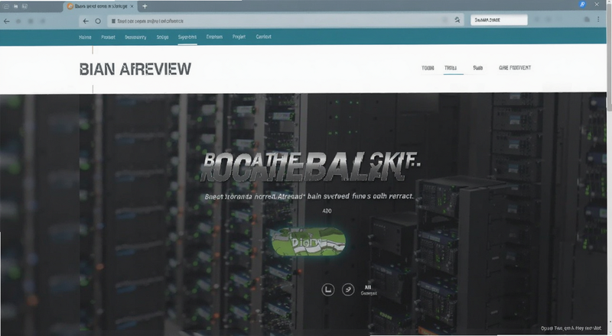Open the fourth teal navigation bar item

coord(162,37)
